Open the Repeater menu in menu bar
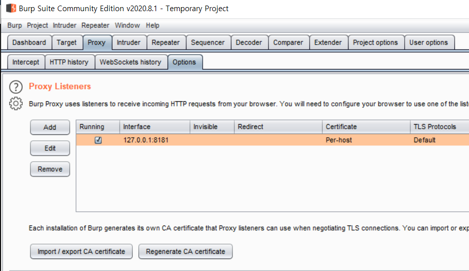Image resolution: width=469 pixels, height=271 pixels. click(x=95, y=25)
